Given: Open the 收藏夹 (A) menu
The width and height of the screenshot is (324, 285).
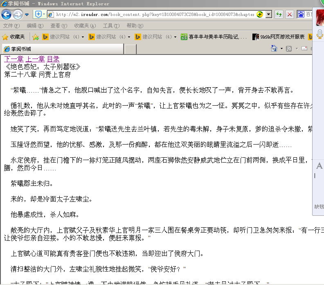Looking at the screenshot, I should [85, 26].
